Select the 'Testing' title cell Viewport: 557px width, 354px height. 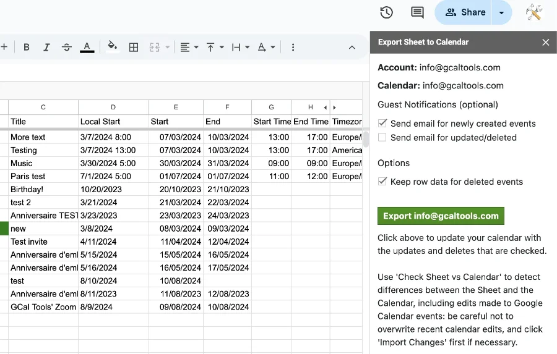43,150
